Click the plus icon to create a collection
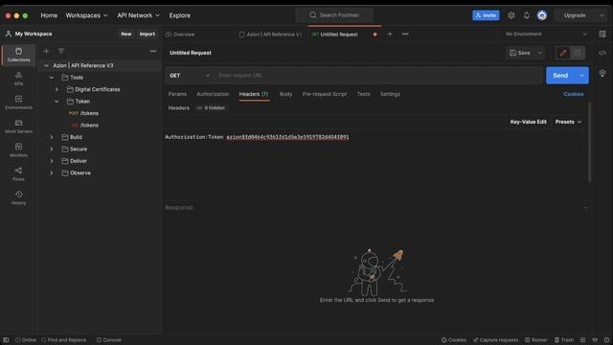Viewport: 613px width, 345px height. point(46,51)
